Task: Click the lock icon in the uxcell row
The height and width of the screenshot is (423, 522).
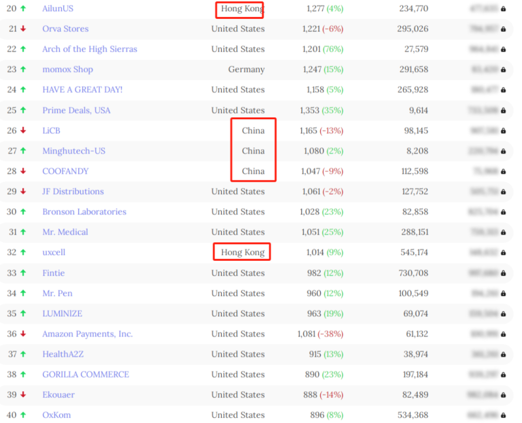Action: [x=503, y=252]
